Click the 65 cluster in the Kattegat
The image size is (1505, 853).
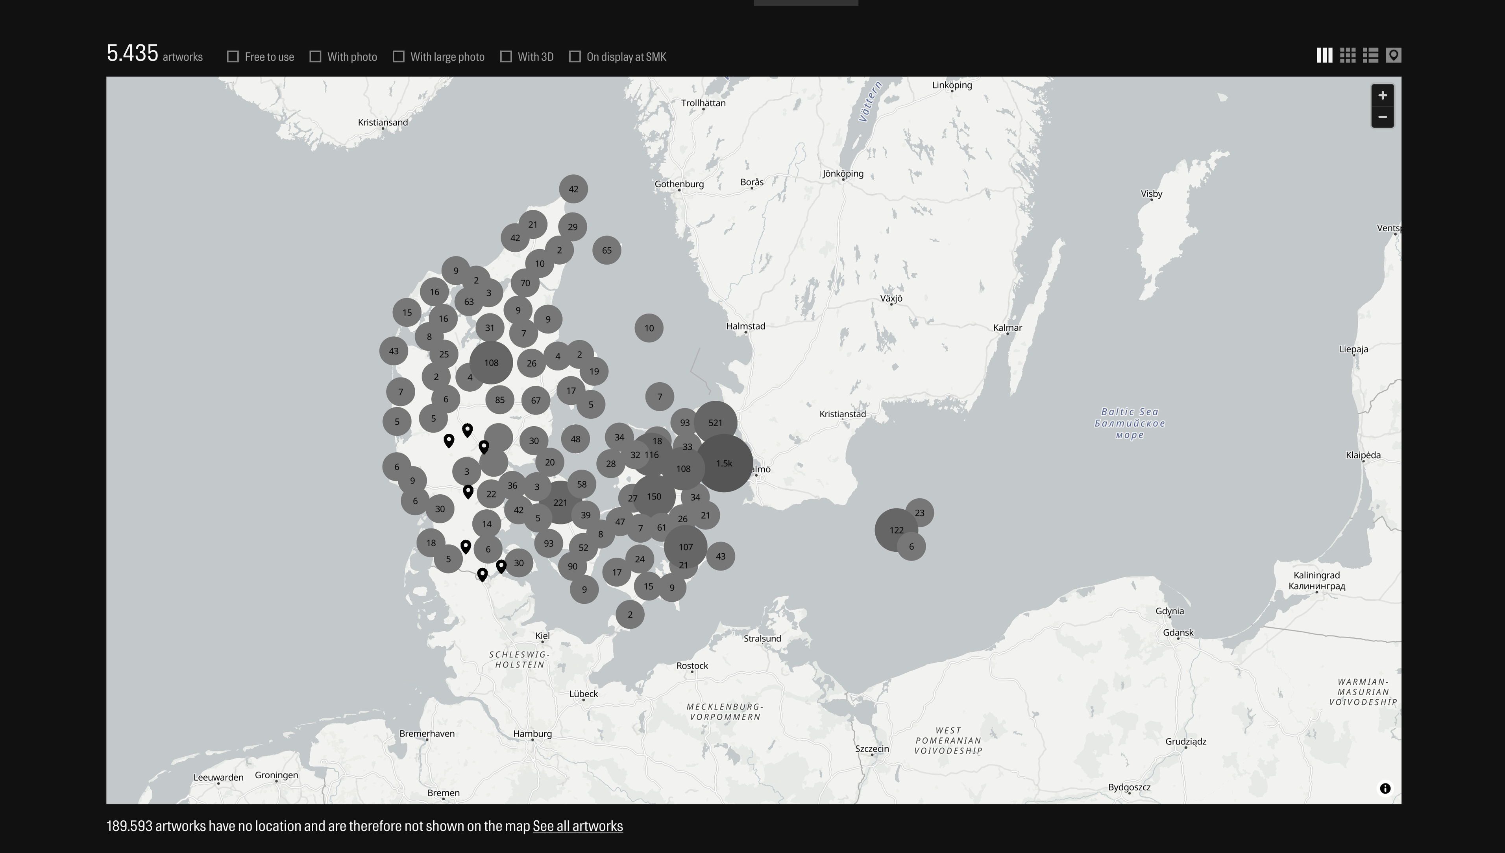tap(606, 250)
